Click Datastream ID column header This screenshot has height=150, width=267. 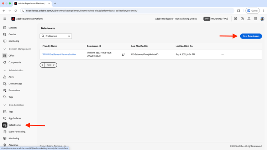click(94, 46)
